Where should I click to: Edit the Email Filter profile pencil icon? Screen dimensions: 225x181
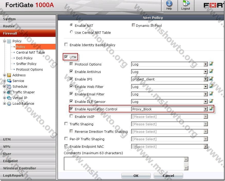pos(211,94)
